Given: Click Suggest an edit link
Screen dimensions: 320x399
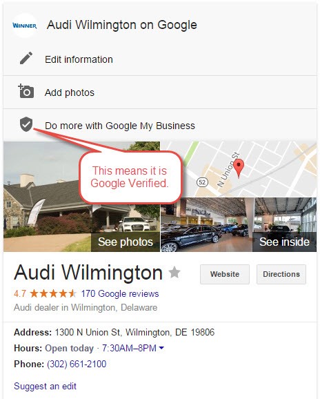Looking at the screenshot, I should 46,386.
